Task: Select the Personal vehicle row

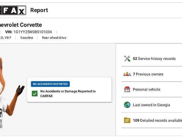Action: pyautogui.click(x=152, y=89)
